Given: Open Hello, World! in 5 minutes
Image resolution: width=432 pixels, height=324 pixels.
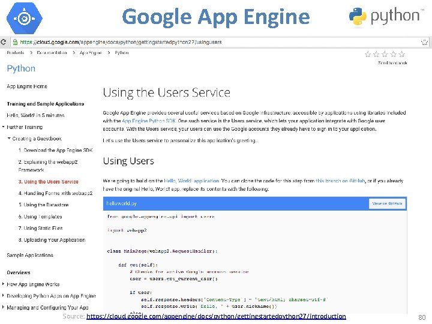Looking at the screenshot, I should (x=35, y=115).
